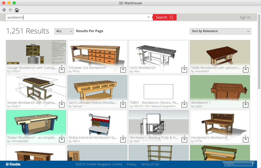Download Workbench 1 by Justin
261x168 pixels.
click(246, 104)
